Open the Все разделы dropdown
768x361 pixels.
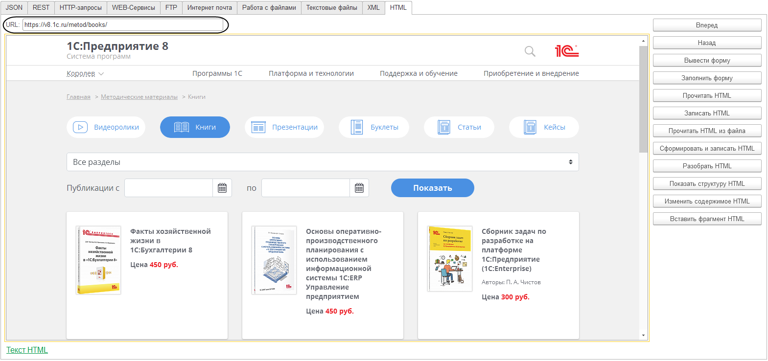pos(323,162)
